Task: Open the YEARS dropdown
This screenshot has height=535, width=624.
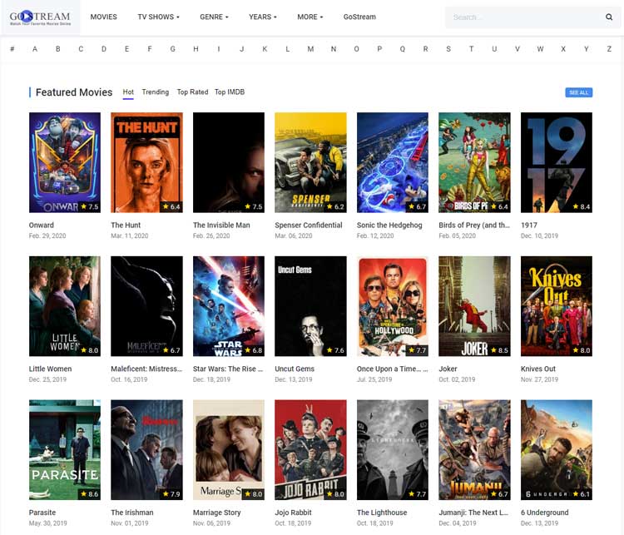Action: point(263,17)
